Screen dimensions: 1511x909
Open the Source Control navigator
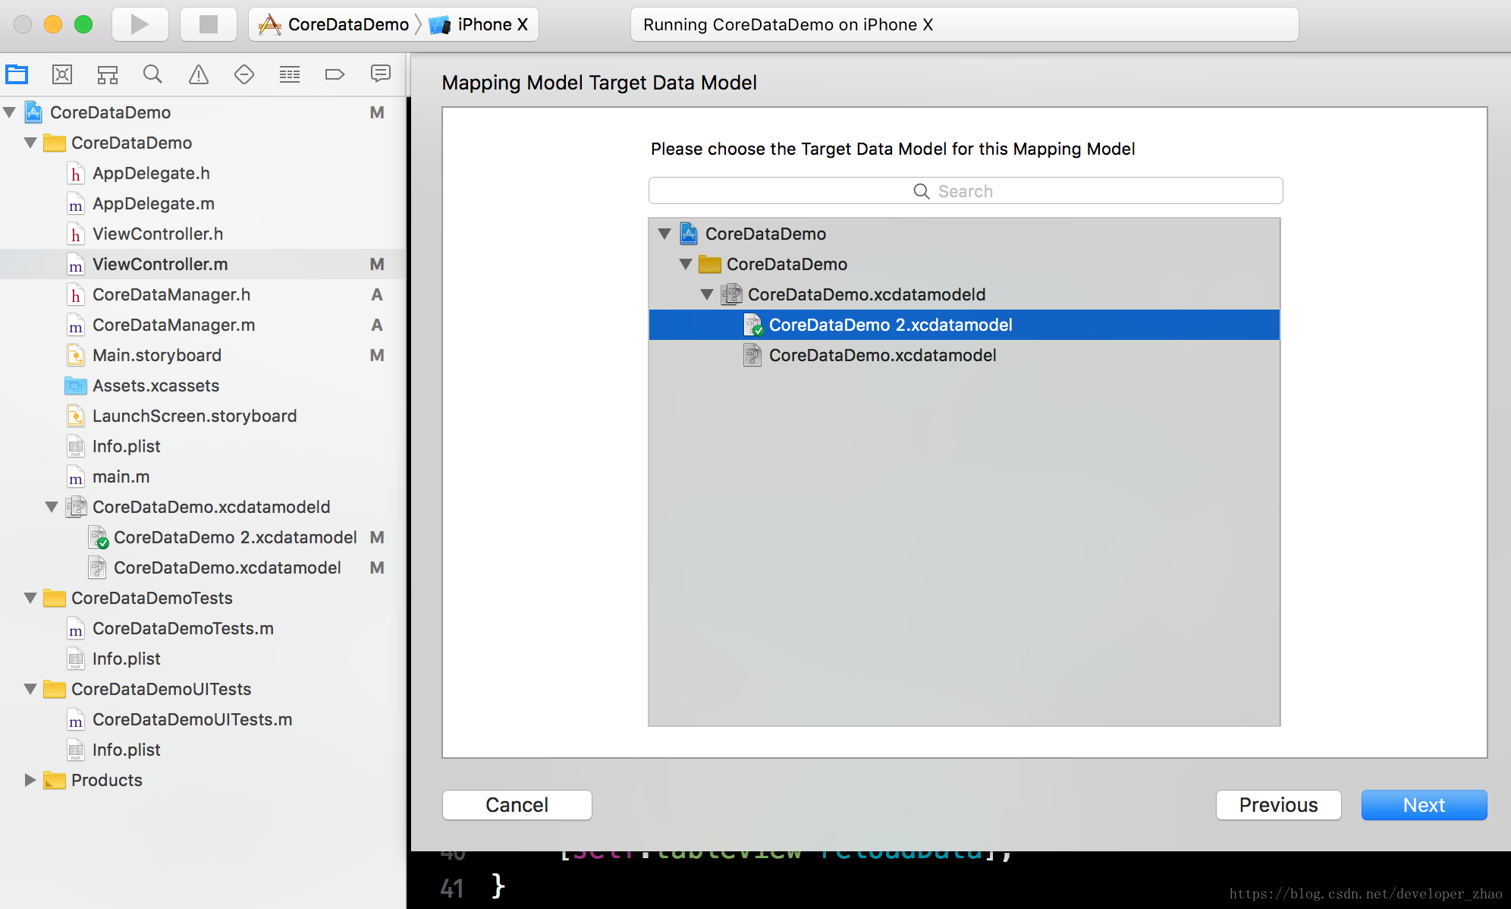[x=62, y=74]
